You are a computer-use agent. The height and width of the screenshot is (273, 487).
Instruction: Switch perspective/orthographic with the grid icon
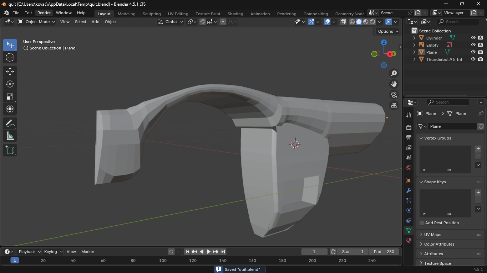tap(394, 105)
